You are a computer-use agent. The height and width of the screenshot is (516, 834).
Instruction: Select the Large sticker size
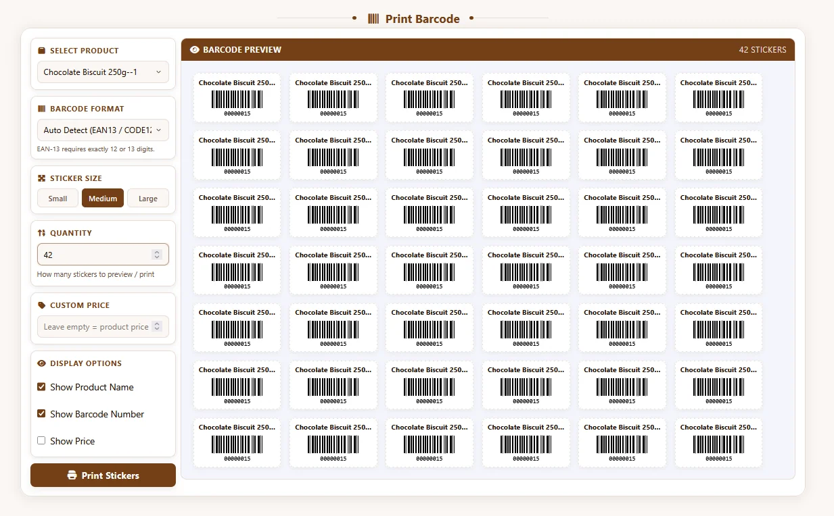point(148,199)
